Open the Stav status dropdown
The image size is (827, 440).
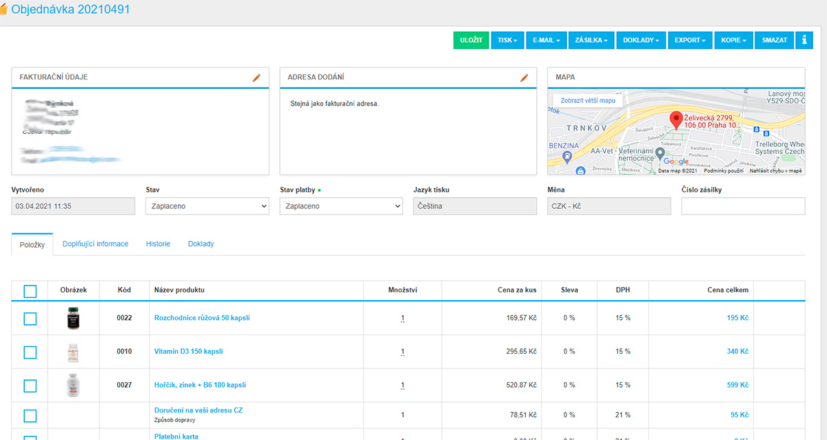[207, 206]
